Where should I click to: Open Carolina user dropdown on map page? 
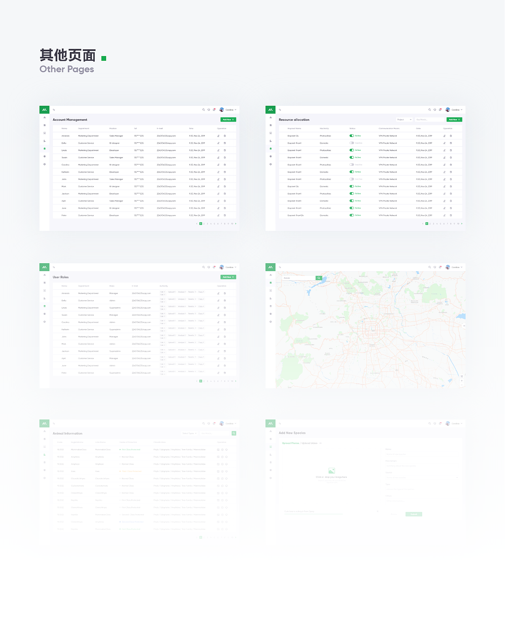point(454,267)
